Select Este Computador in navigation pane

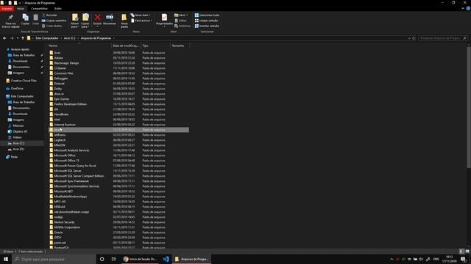click(22, 96)
